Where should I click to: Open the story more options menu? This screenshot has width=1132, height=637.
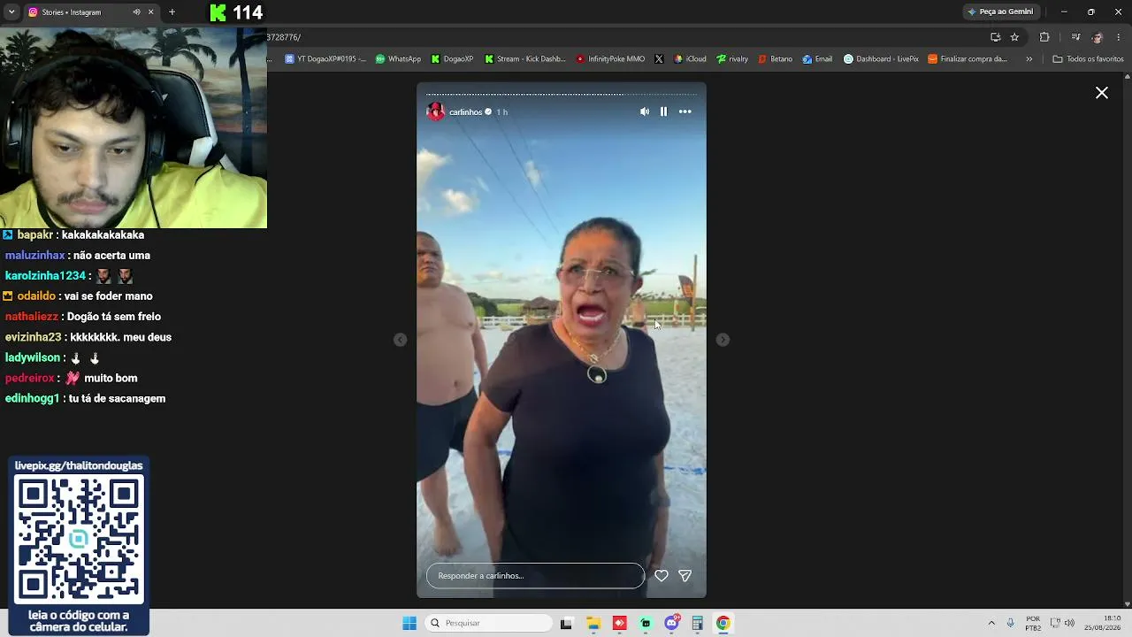[685, 111]
